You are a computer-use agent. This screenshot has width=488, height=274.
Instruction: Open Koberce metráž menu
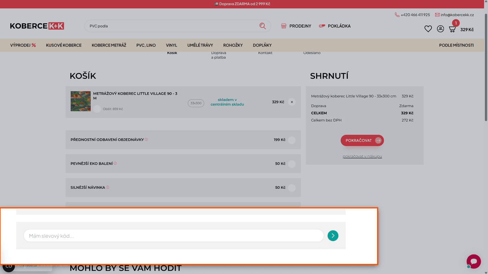click(x=109, y=45)
